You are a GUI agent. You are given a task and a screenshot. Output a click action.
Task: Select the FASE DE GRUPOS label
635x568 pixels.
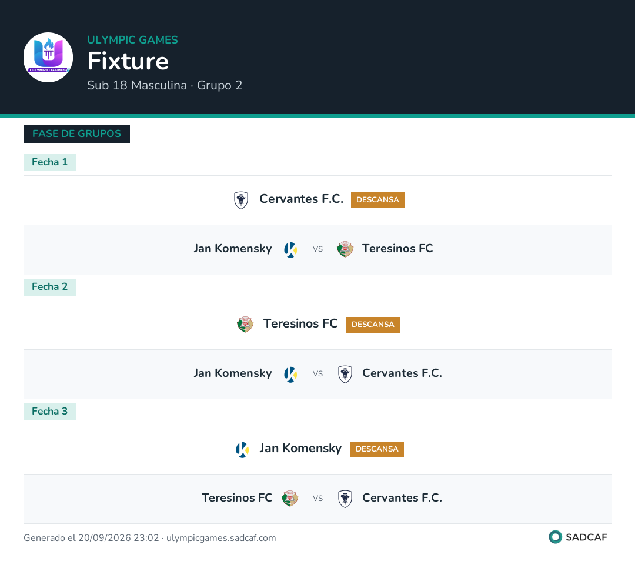tap(76, 133)
